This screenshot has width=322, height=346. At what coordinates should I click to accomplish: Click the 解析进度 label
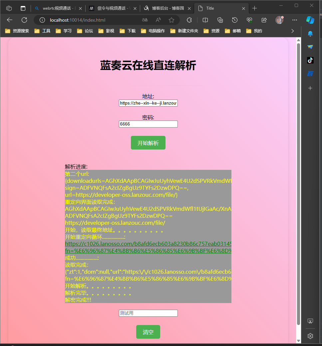point(76,167)
